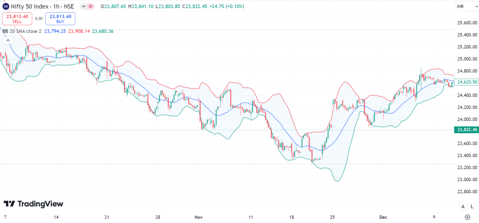Click the 7 date label on time axis

tap(5, 217)
